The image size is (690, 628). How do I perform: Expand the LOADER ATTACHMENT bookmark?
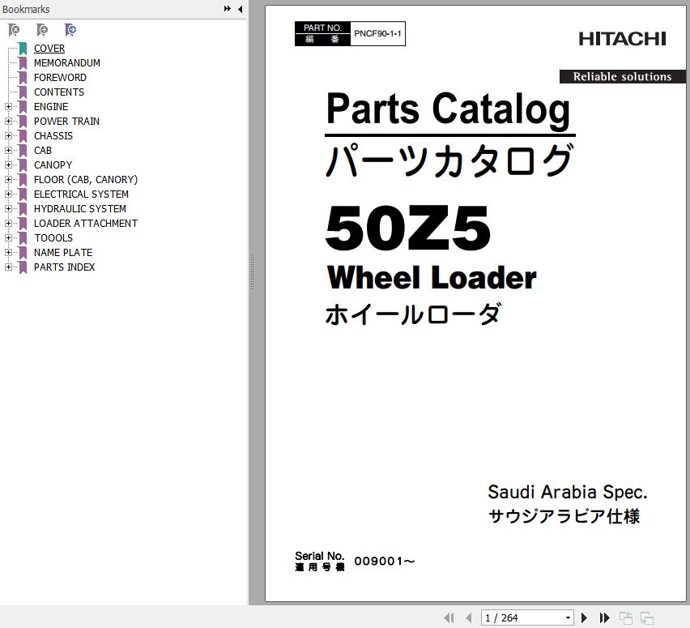pyautogui.click(x=8, y=224)
